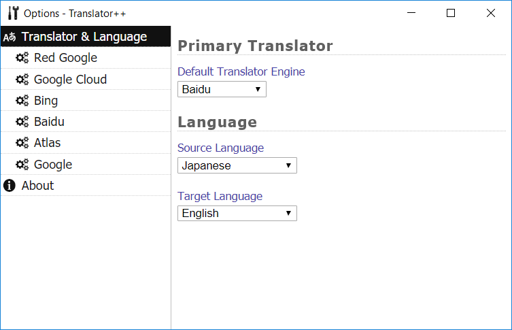Screen dimensions: 512x330
Task: Expand the Source Language dropdown
Action: (x=237, y=165)
